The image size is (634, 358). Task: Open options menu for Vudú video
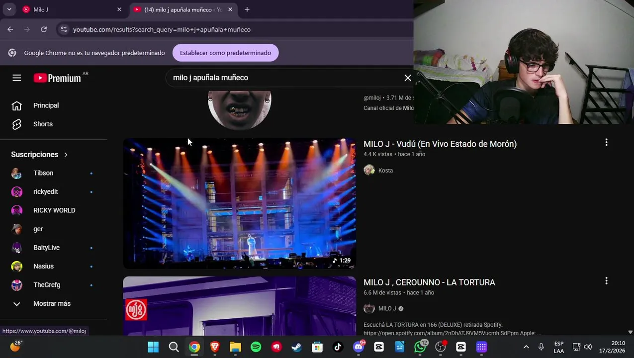606,143
